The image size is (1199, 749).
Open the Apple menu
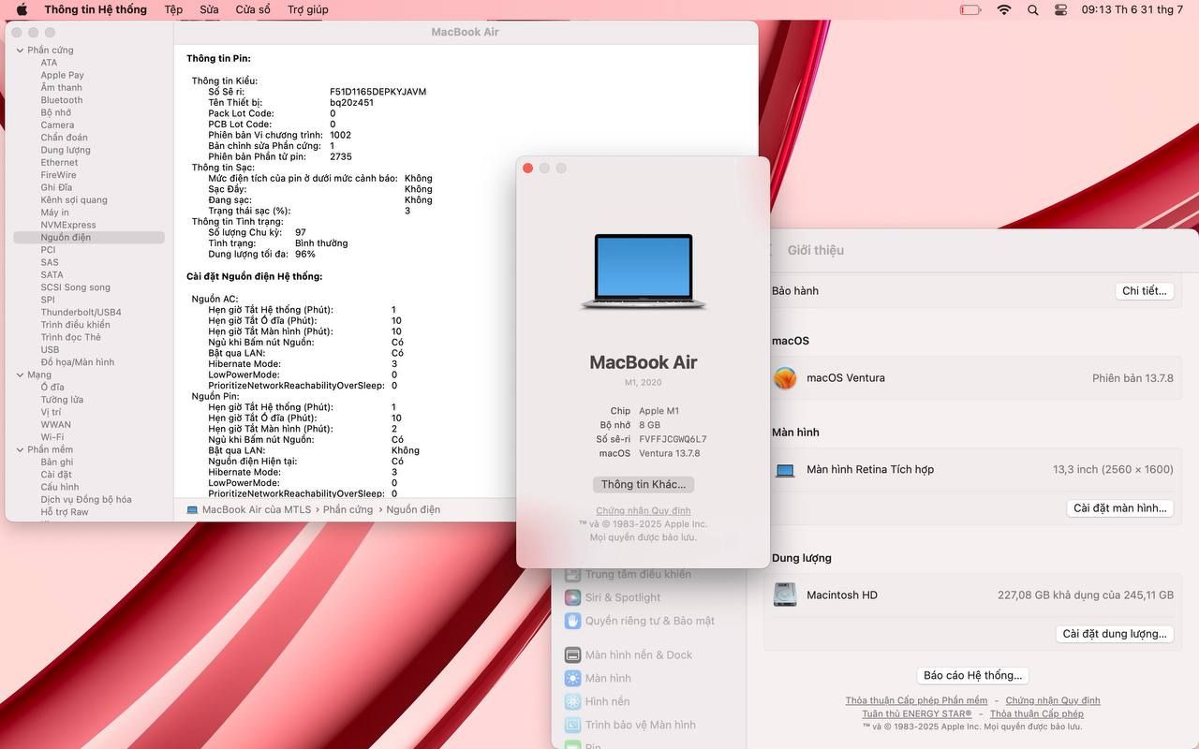tap(22, 9)
